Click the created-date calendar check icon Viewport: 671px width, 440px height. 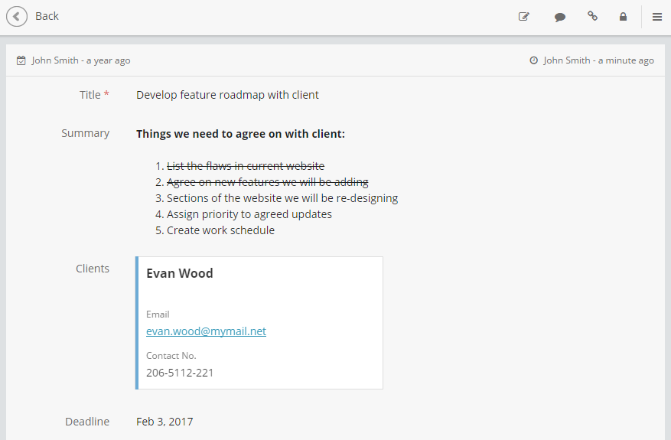[x=21, y=60]
